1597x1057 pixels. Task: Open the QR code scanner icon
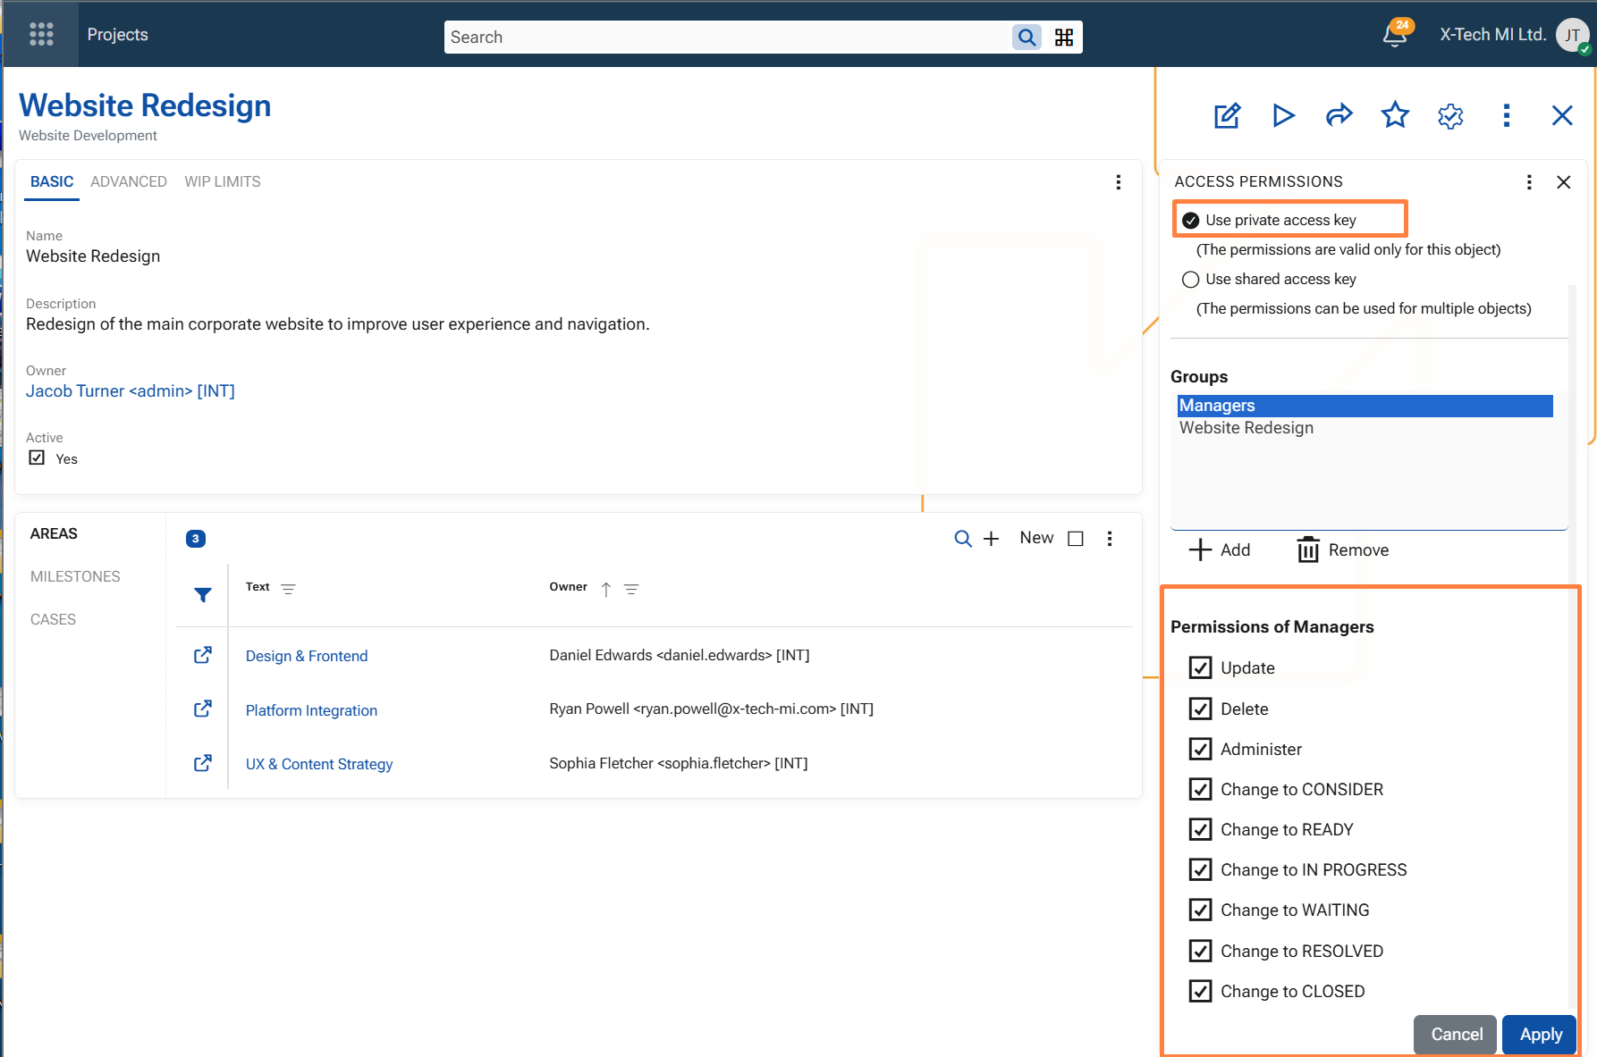click(x=1064, y=37)
